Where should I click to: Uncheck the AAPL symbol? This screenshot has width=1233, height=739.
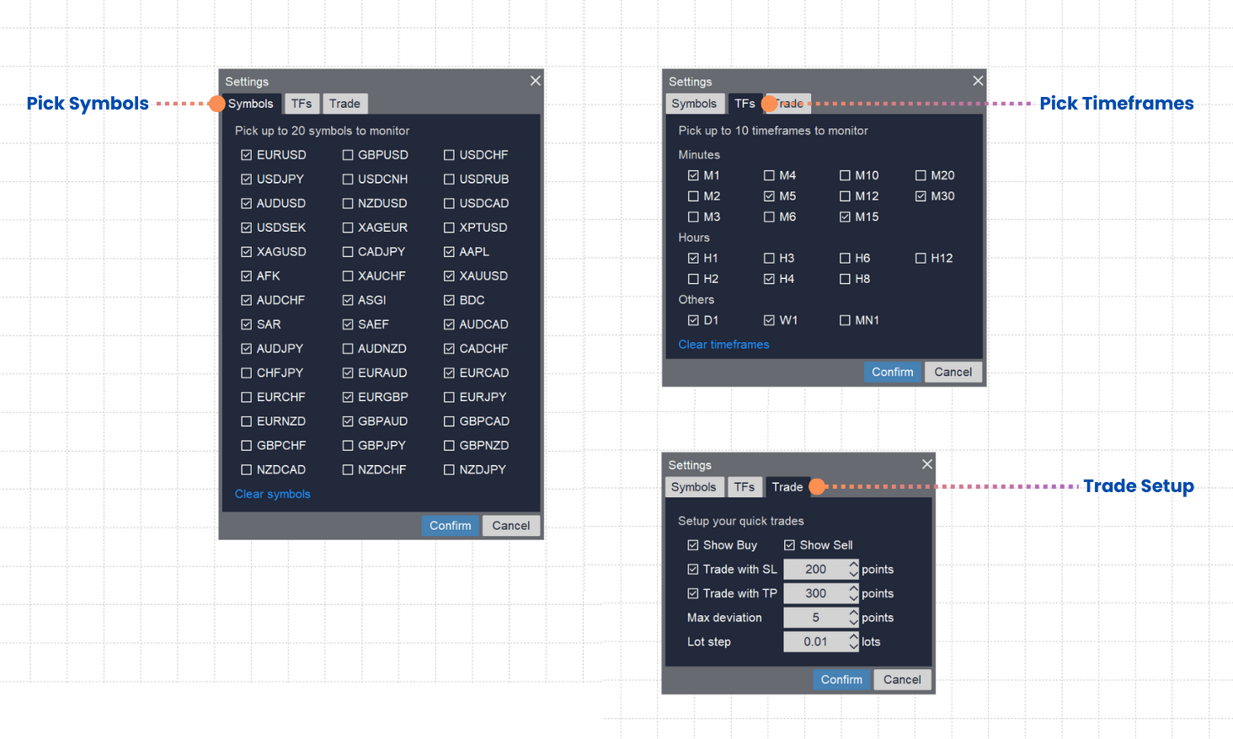pyautogui.click(x=449, y=252)
